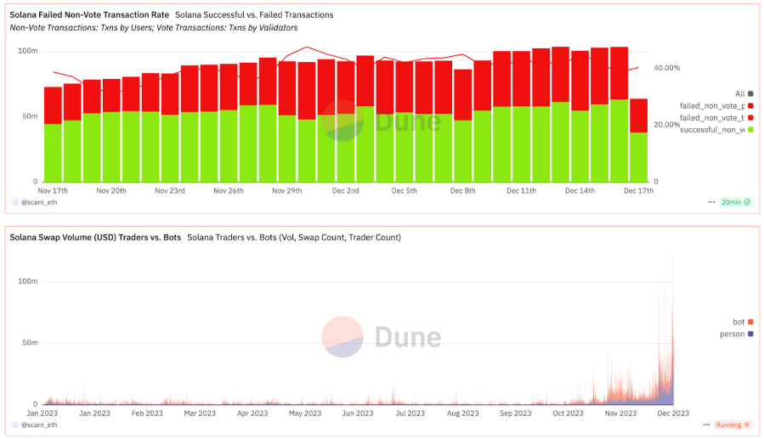Click the subtitle about Non-Vote and Vote Transactions

coord(154,28)
